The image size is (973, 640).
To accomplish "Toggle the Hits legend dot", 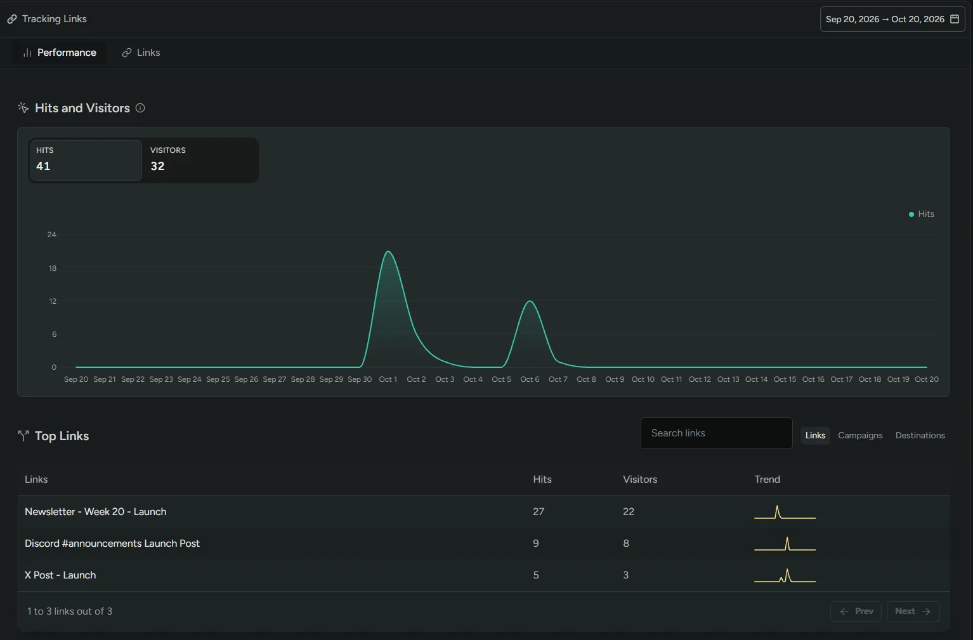I will pos(911,214).
